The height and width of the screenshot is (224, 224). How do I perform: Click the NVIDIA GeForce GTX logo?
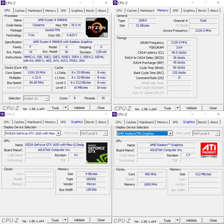tap(97, 153)
